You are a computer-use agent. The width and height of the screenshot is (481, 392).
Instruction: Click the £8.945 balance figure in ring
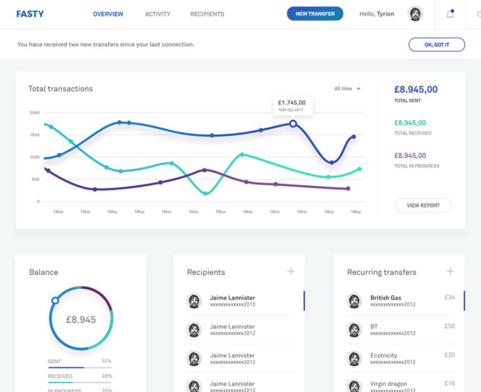point(81,319)
